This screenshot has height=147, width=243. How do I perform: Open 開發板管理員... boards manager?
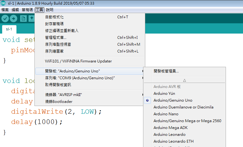pos(166,71)
